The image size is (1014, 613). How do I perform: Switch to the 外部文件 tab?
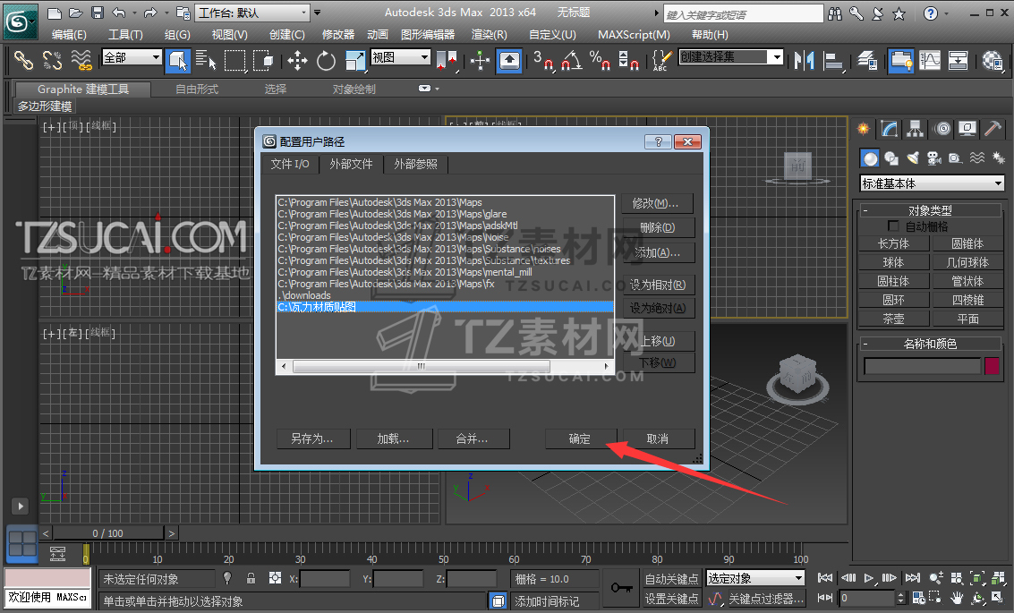point(351,165)
